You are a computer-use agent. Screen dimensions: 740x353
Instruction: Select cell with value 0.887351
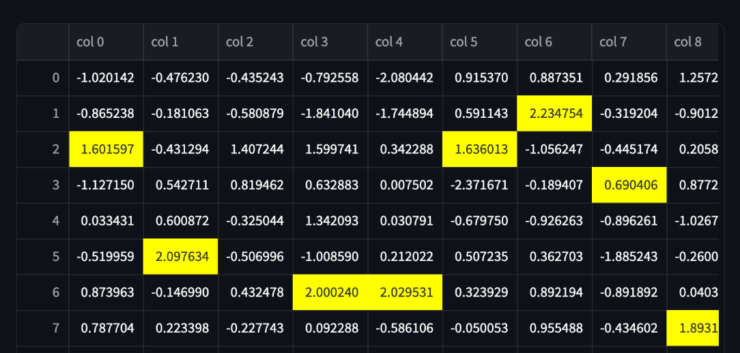pyautogui.click(x=554, y=78)
